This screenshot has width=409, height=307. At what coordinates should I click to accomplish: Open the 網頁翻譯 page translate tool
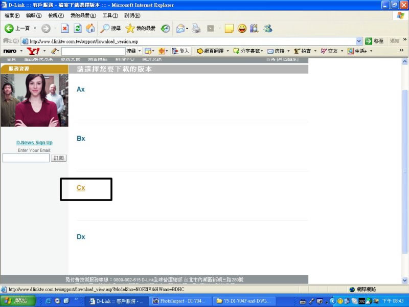tap(211, 51)
